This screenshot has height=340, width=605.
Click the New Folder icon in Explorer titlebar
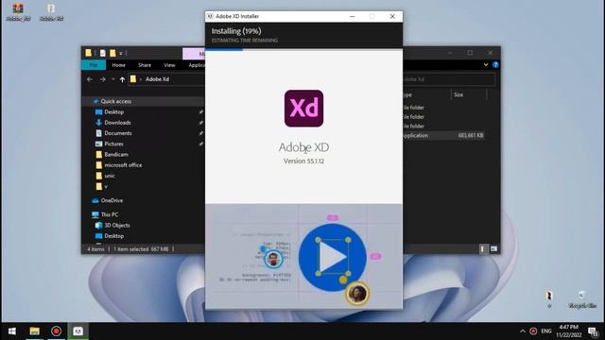(112, 53)
